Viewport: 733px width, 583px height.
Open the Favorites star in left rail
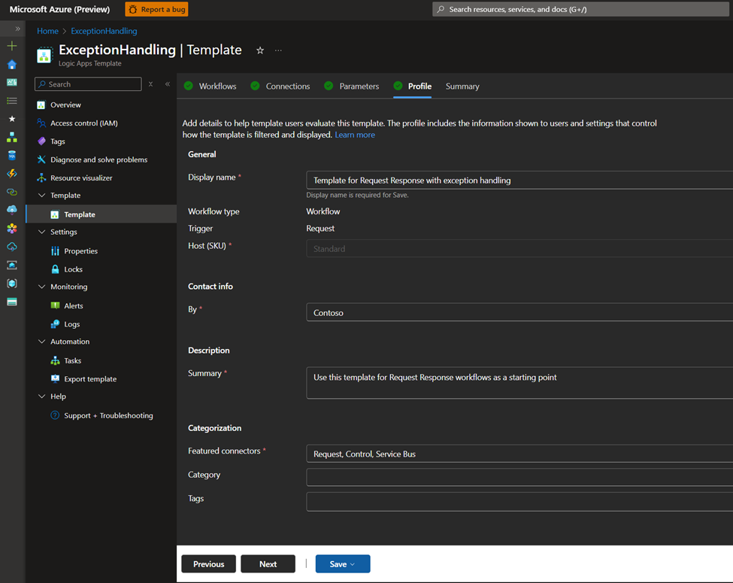click(x=11, y=119)
